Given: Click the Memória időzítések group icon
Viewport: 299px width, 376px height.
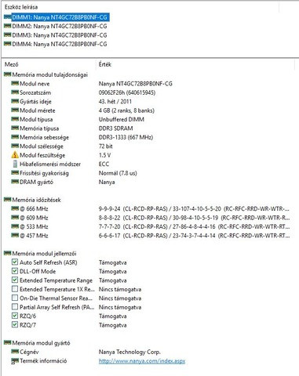Looking at the screenshot, I should click(8, 200).
